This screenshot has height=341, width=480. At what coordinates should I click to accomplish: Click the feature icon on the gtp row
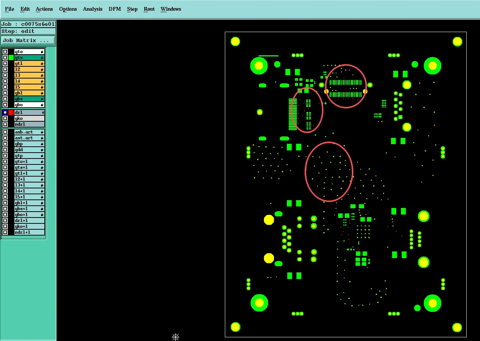coord(42,156)
